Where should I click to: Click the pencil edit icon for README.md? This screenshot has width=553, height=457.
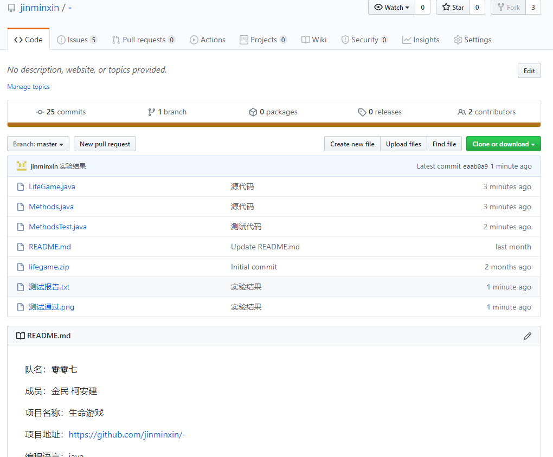(x=528, y=336)
